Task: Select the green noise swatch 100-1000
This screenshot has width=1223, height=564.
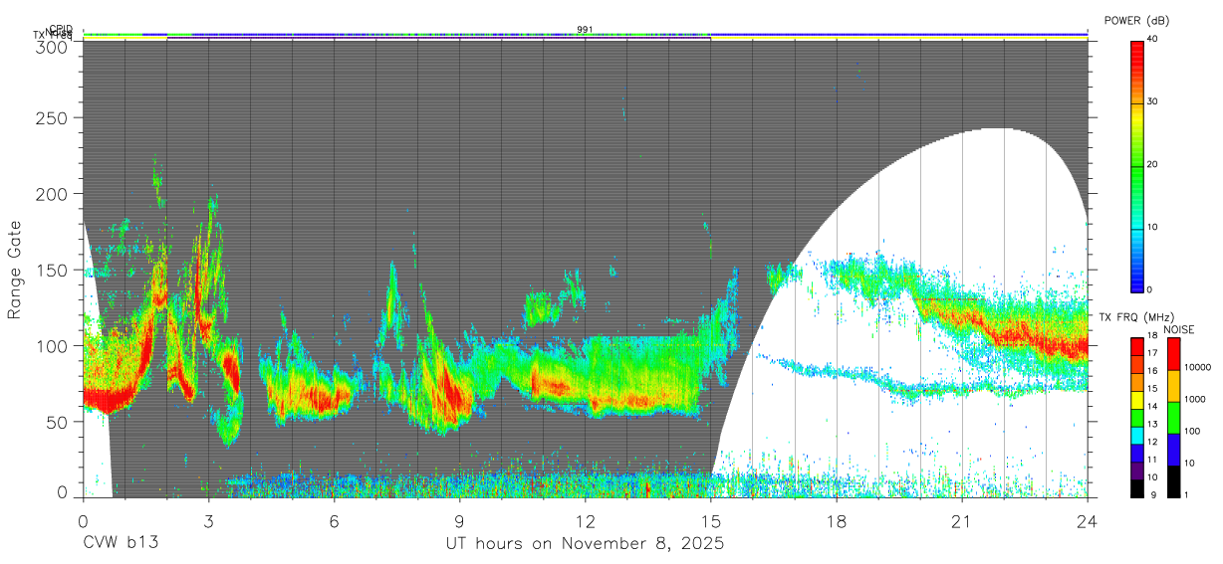Action: pos(1173,418)
